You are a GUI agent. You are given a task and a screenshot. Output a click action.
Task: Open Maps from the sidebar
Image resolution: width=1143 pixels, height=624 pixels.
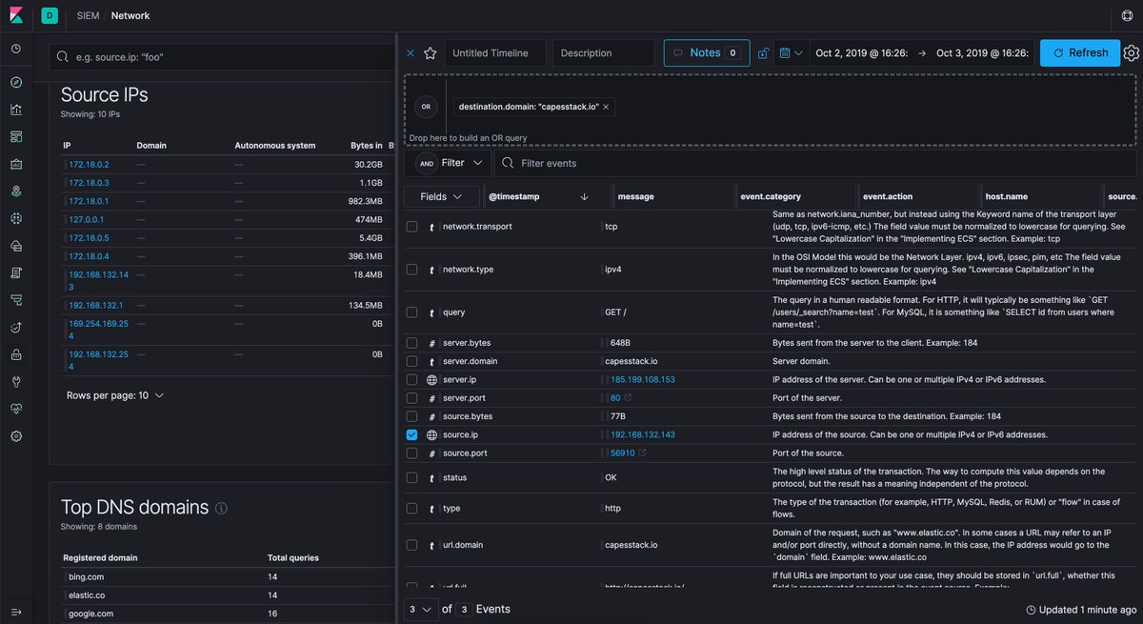[x=16, y=191]
